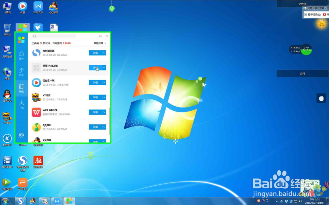Click the 文件 desktop organizer header

point(302,73)
